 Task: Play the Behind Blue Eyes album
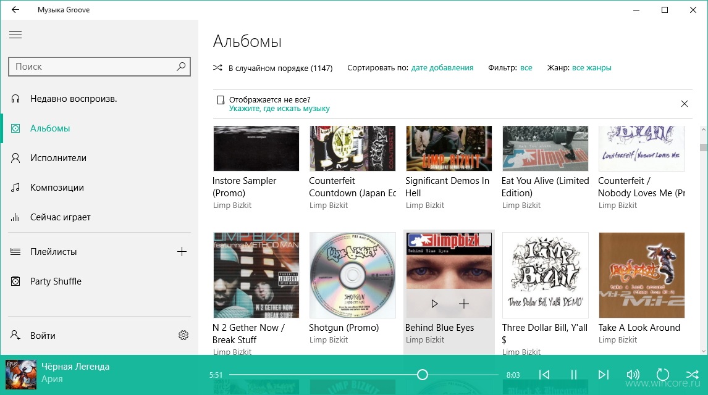(434, 304)
